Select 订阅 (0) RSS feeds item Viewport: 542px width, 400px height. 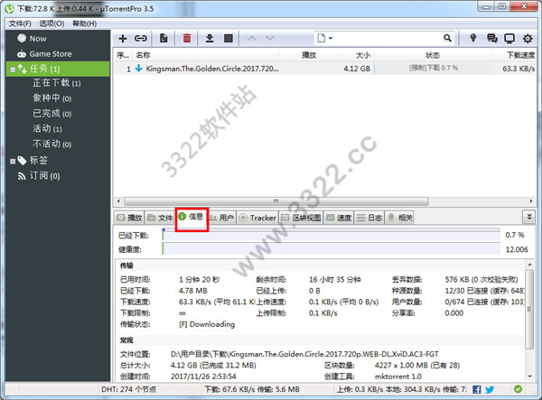click(x=39, y=176)
